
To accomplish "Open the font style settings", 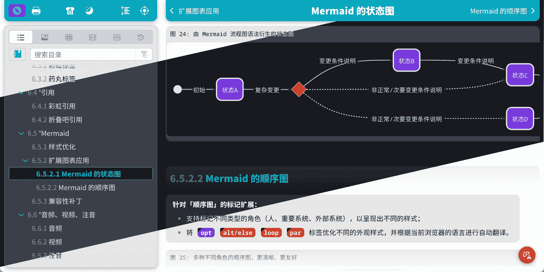I will (70, 11).
